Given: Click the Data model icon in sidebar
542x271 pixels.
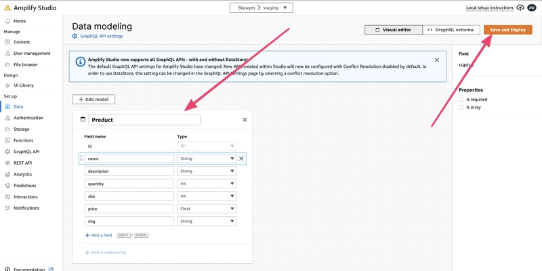Looking at the screenshot, I should point(7,107).
